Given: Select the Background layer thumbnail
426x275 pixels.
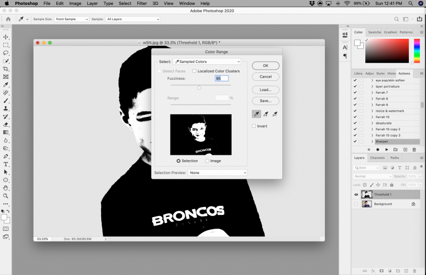Looking at the screenshot, I should (x=367, y=204).
